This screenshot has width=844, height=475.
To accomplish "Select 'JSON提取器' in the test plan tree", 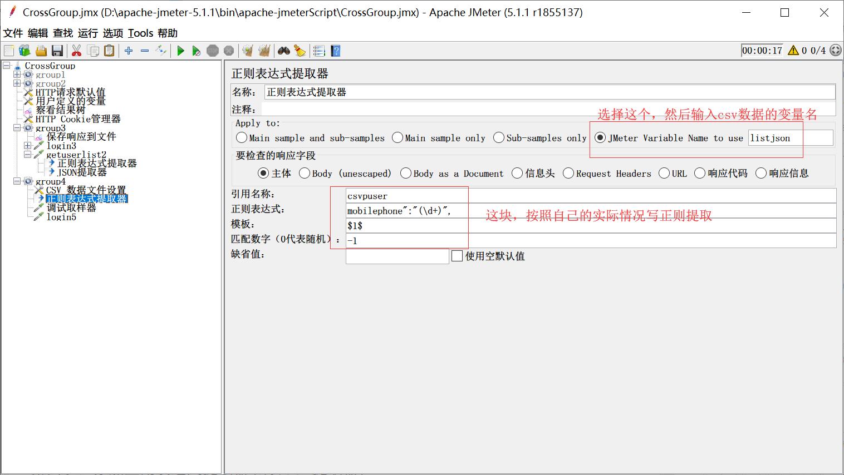I will (x=82, y=172).
